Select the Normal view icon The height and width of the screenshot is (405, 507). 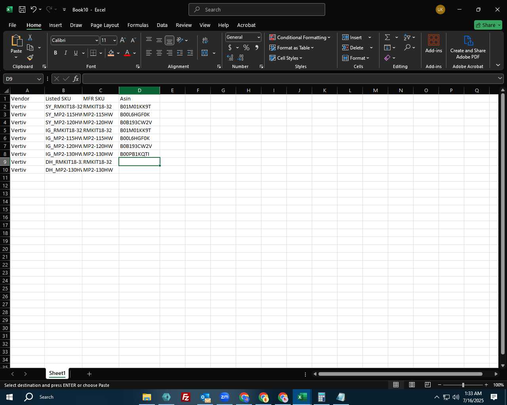pyautogui.click(x=396, y=385)
